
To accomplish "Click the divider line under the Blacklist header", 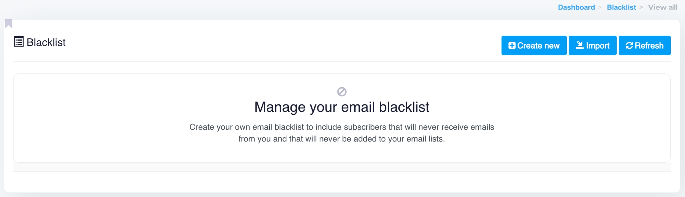I will [x=342, y=61].
